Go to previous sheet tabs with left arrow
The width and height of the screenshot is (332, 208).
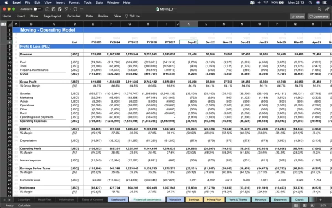[4, 200]
